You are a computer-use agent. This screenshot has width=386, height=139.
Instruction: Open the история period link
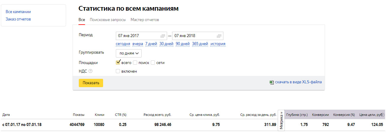pos(218,44)
